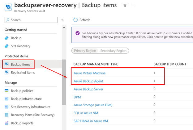Click the backupserver-recovery page title
Screen dimensions: 193x130
tap(45, 5)
